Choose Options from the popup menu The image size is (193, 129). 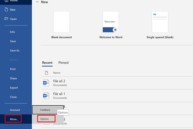point(46,119)
